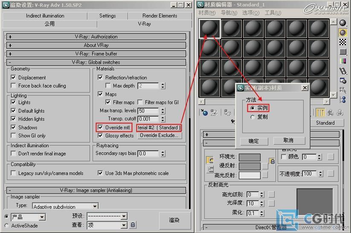Screen dimensions: 351x233
Task: Click the 漫反射 diffuse color swatch
Action: pyautogui.click(x=249, y=166)
